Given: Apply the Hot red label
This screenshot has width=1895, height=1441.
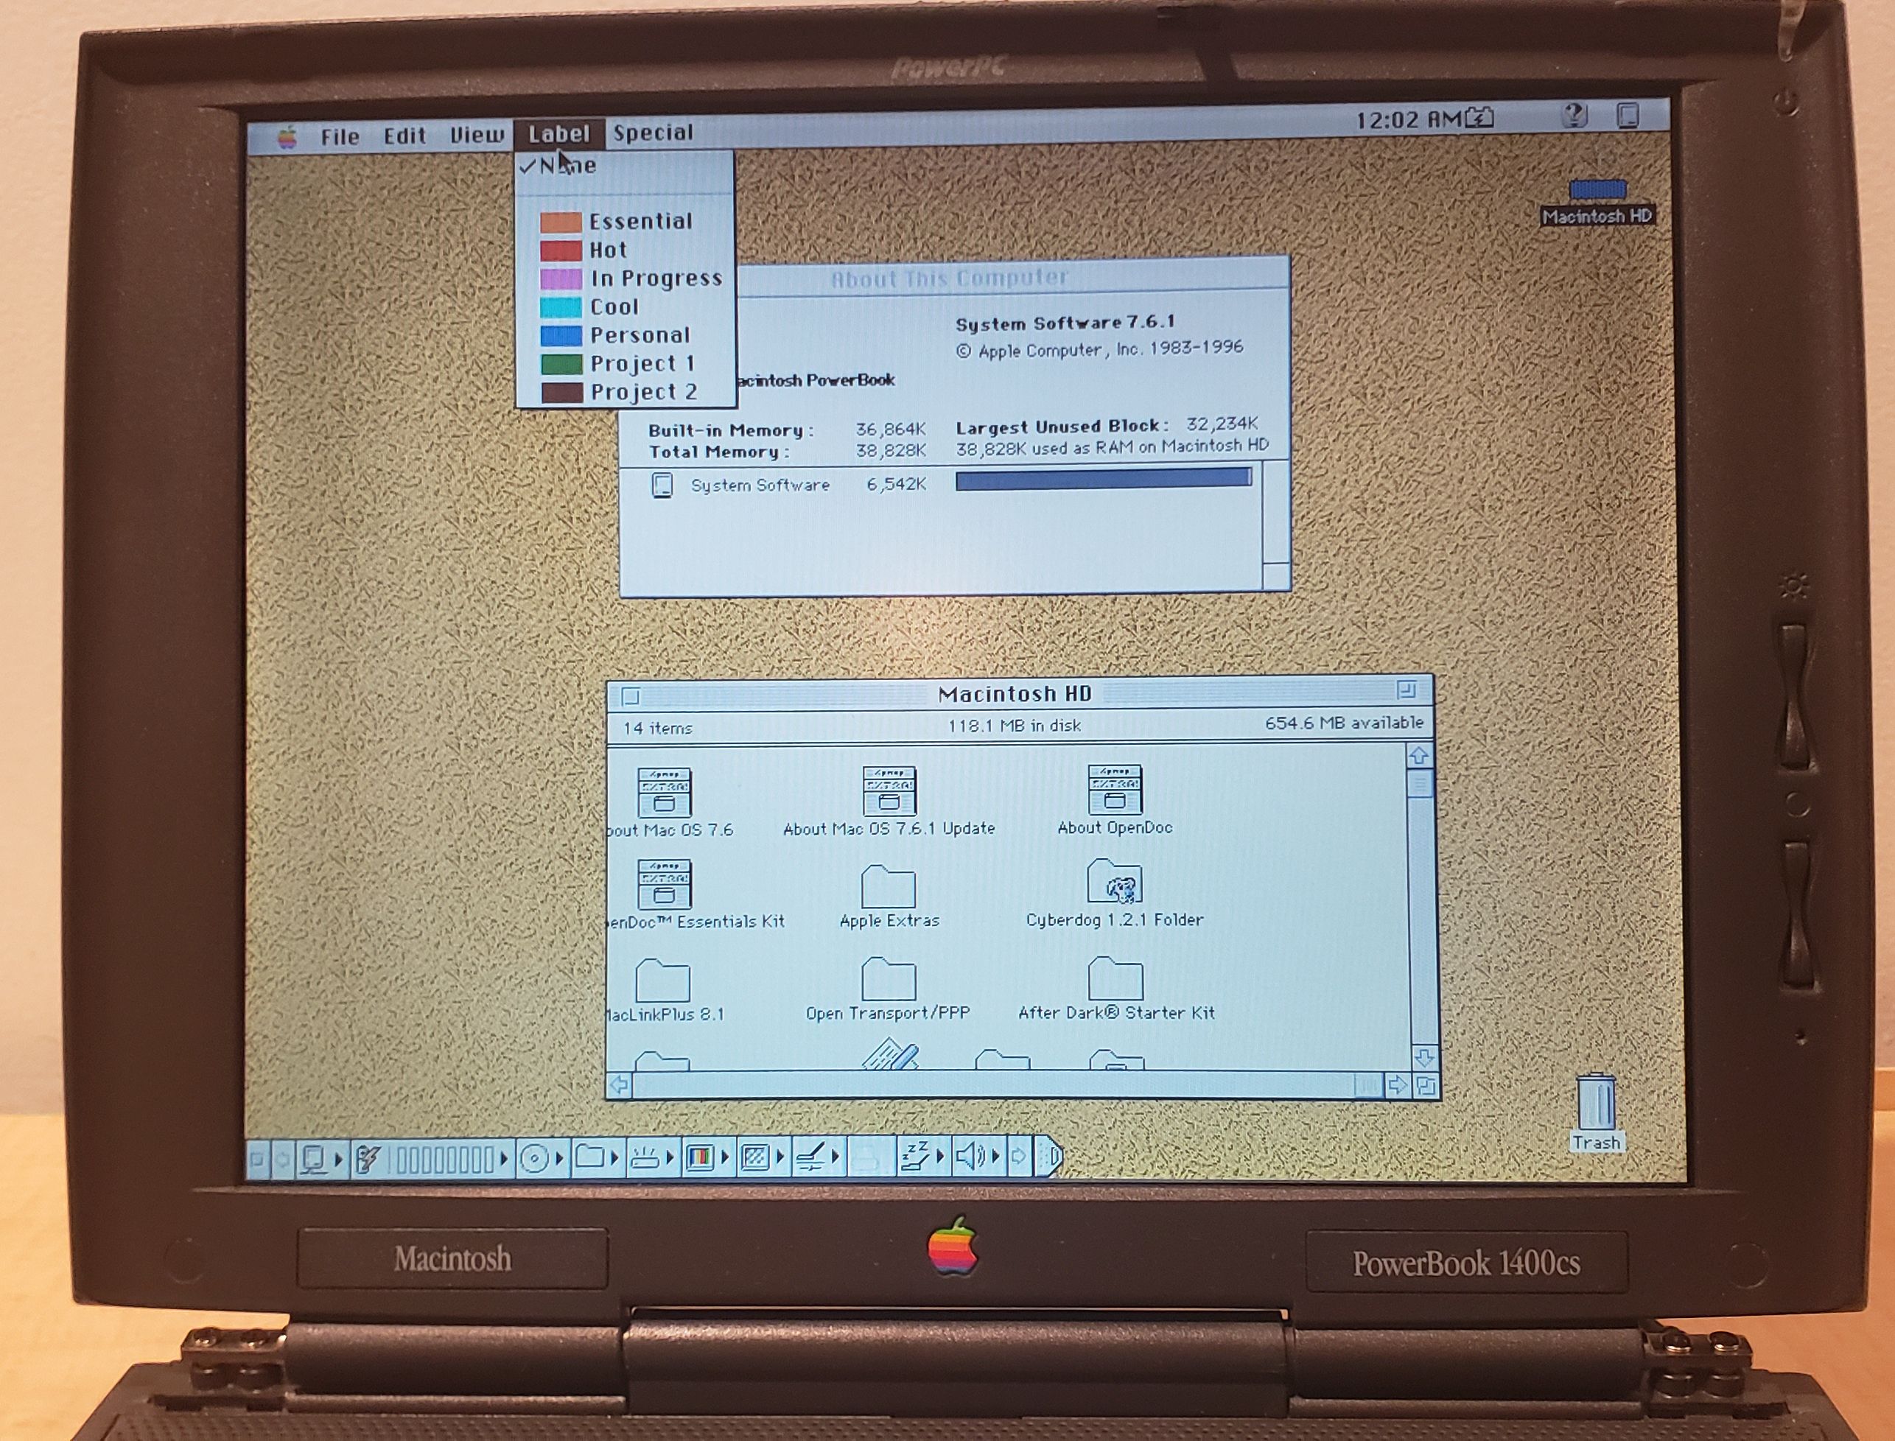Looking at the screenshot, I should click(x=625, y=250).
